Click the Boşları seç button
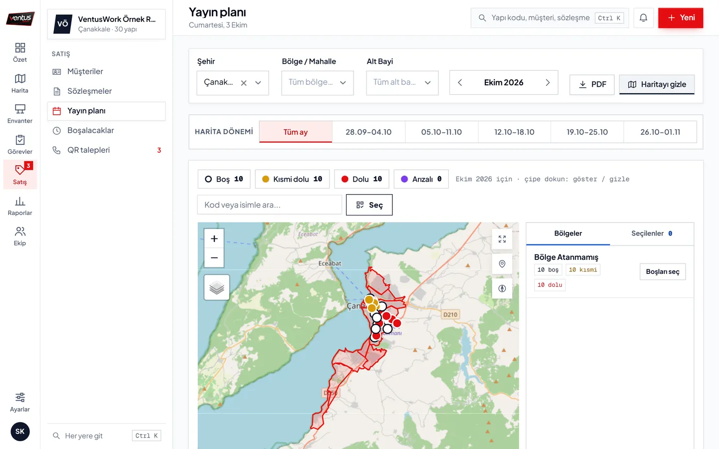This screenshot has width=719, height=449. (663, 272)
